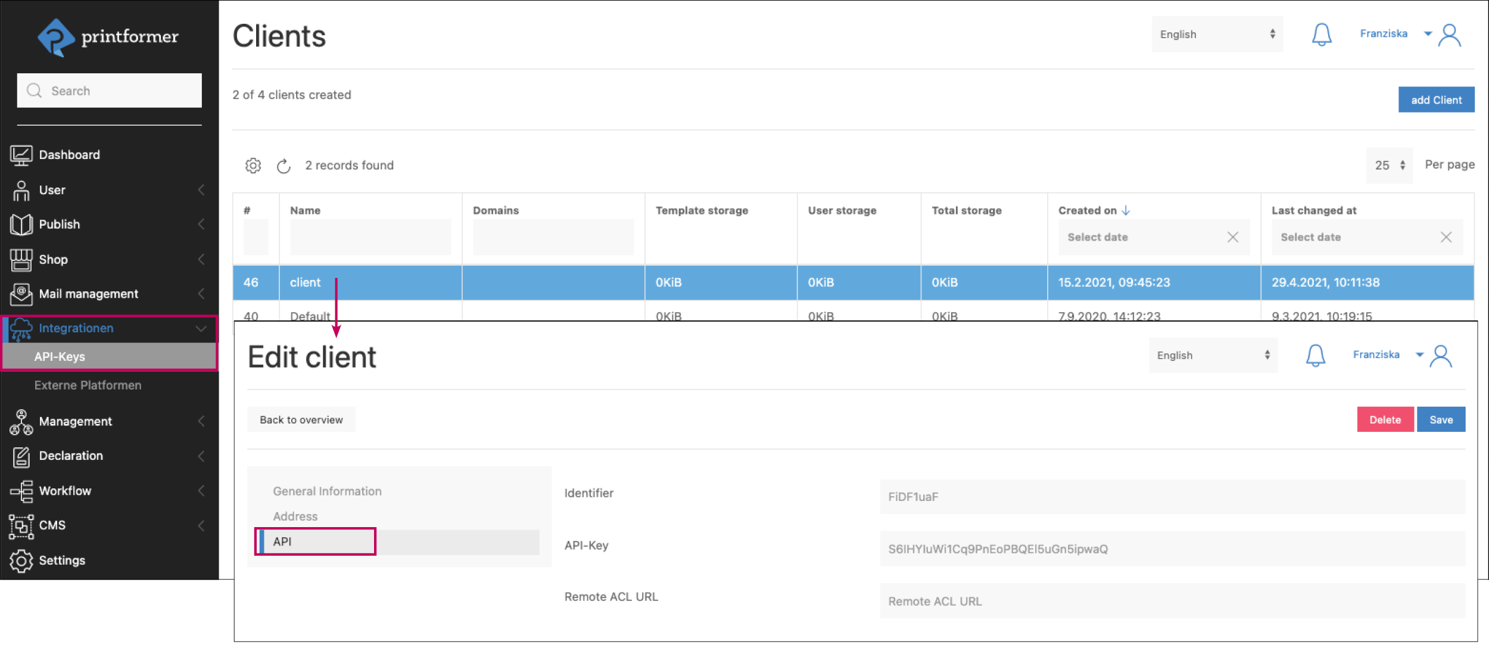Open Settings from the sidebar gear
The height and width of the screenshot is (651, 1489).
pyautogui.click(x=21, y=560)
